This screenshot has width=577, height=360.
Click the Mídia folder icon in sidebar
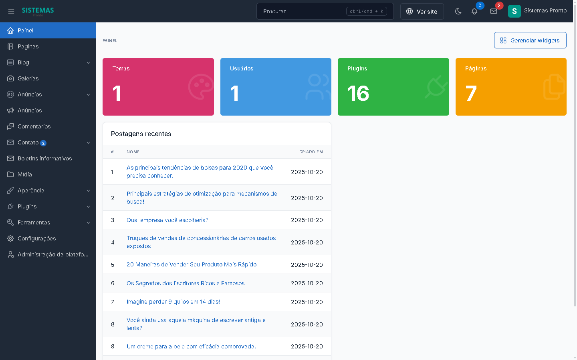10,174
